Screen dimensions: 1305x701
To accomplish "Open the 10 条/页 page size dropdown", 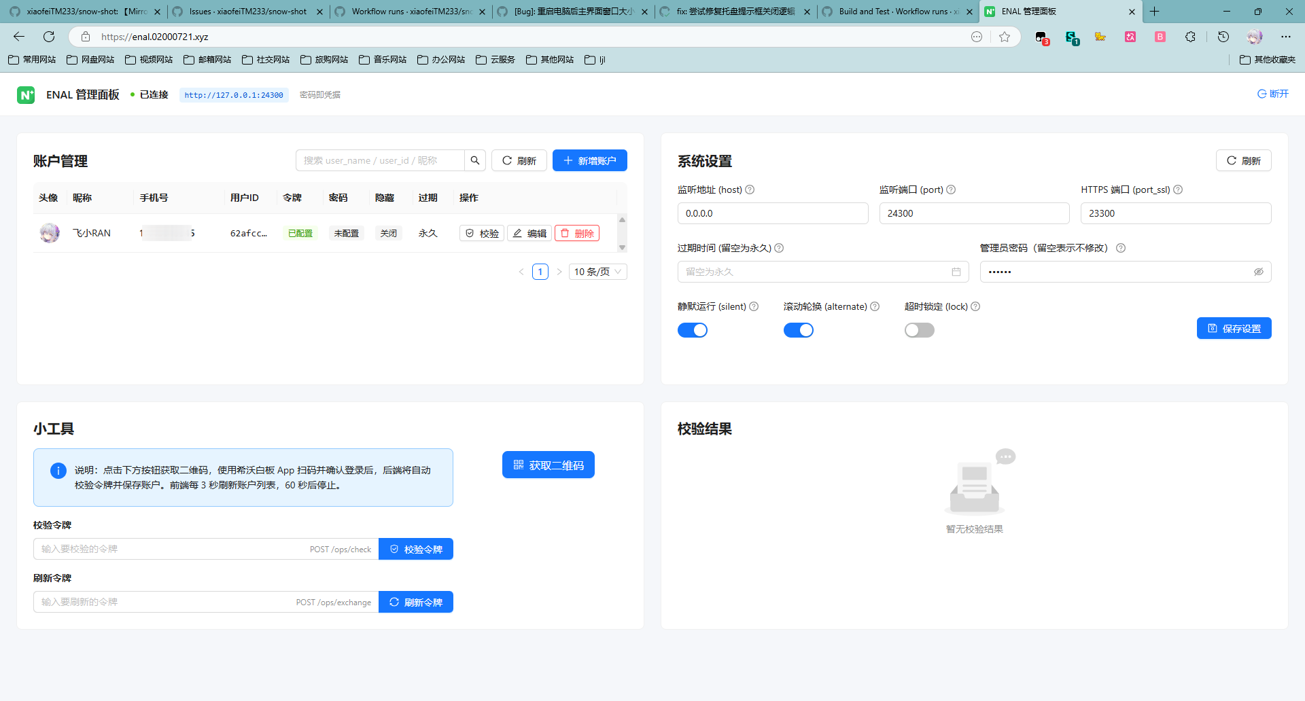I will [597, 272].
